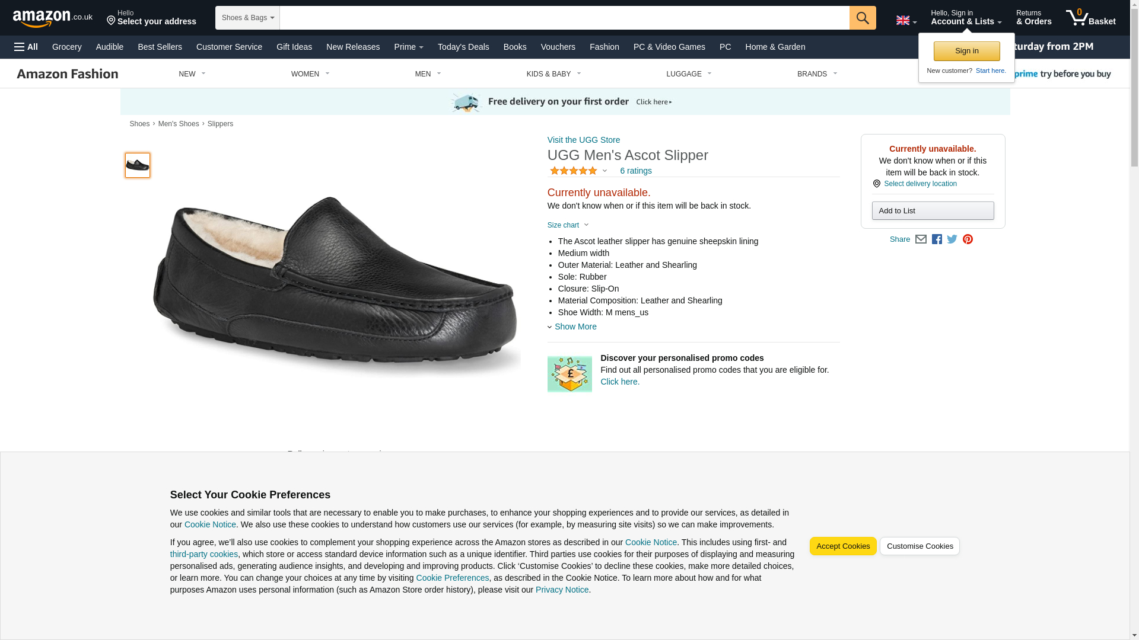
Task: Open the star rating breakdown popover
Action: 578,171
